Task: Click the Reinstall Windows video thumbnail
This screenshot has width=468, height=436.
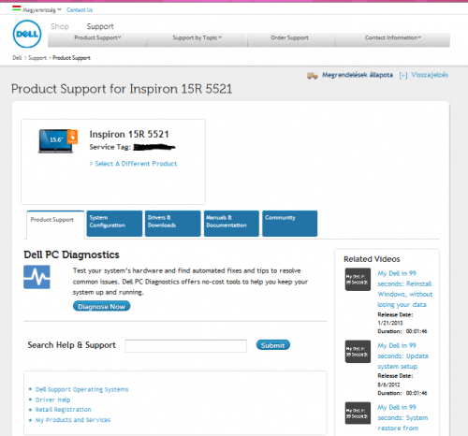Action: (x=358, y=280)
